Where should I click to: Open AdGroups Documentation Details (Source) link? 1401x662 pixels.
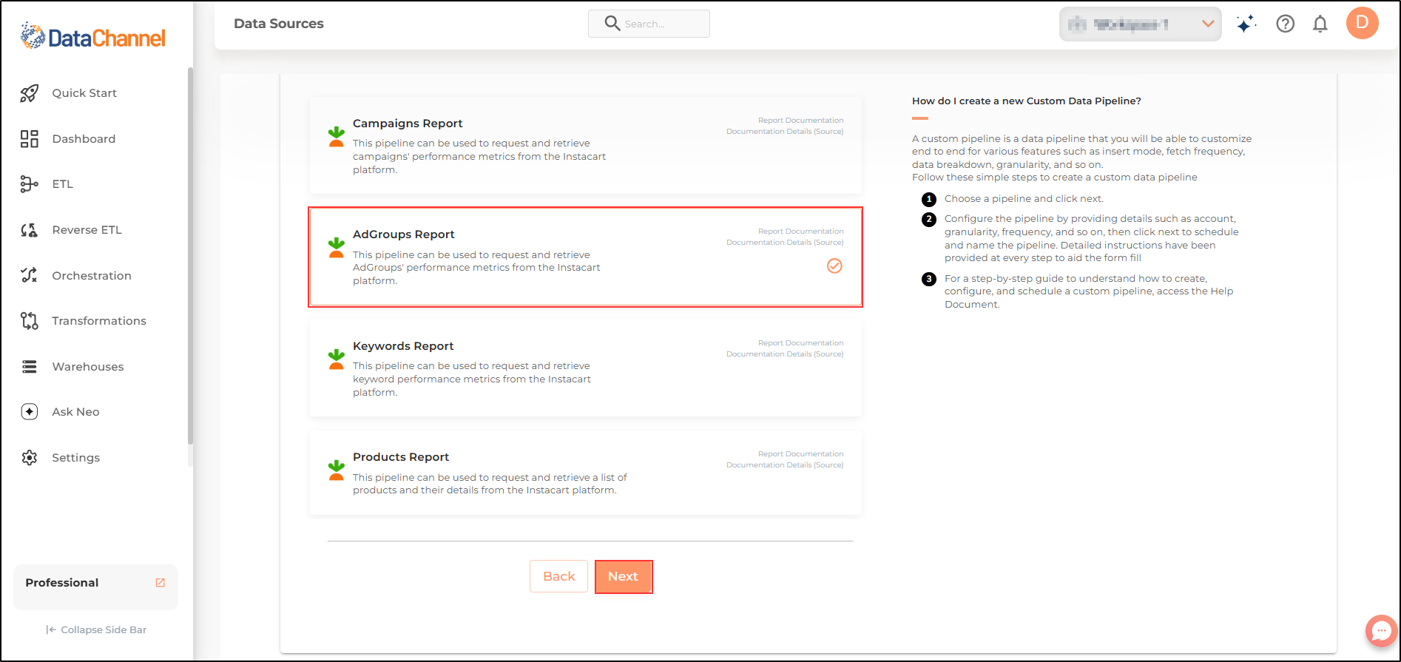coord(785,242)
